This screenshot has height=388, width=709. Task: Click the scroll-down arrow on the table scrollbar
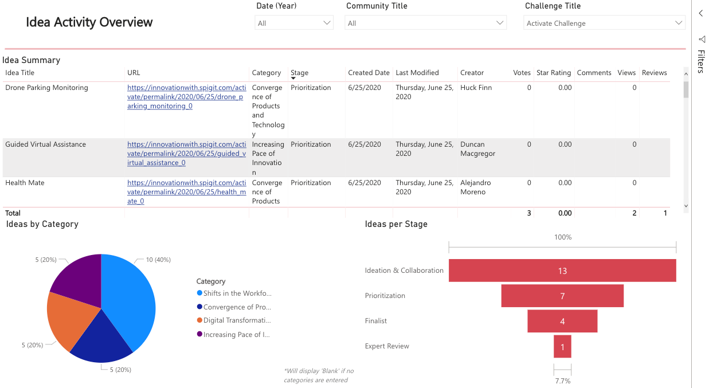click(x=686, y=205)
